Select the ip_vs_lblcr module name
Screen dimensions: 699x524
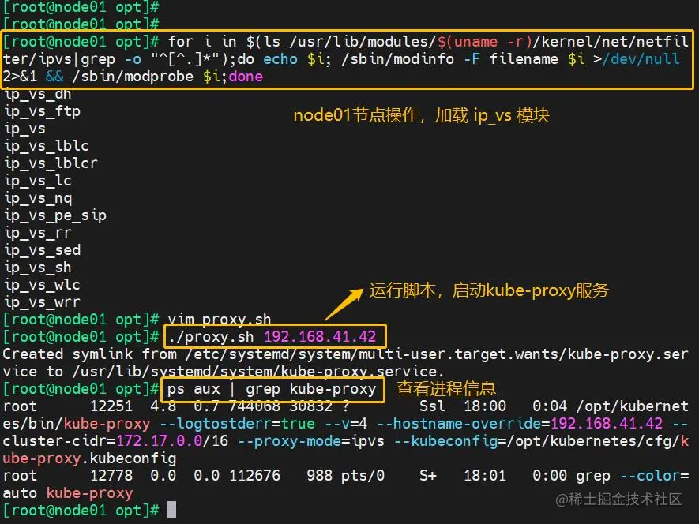tap(51, 163)
